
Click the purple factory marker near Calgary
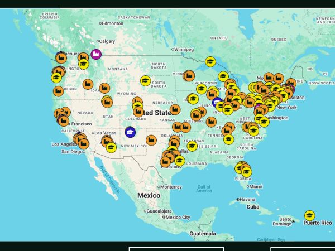[x=96, y=54]
